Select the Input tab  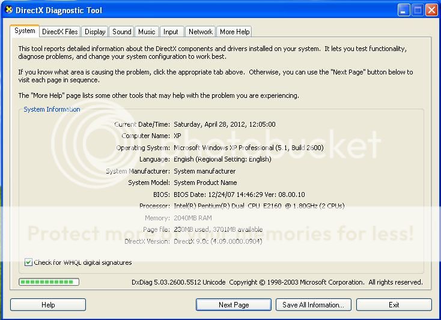pyautogui.click(x=171, y=32)
